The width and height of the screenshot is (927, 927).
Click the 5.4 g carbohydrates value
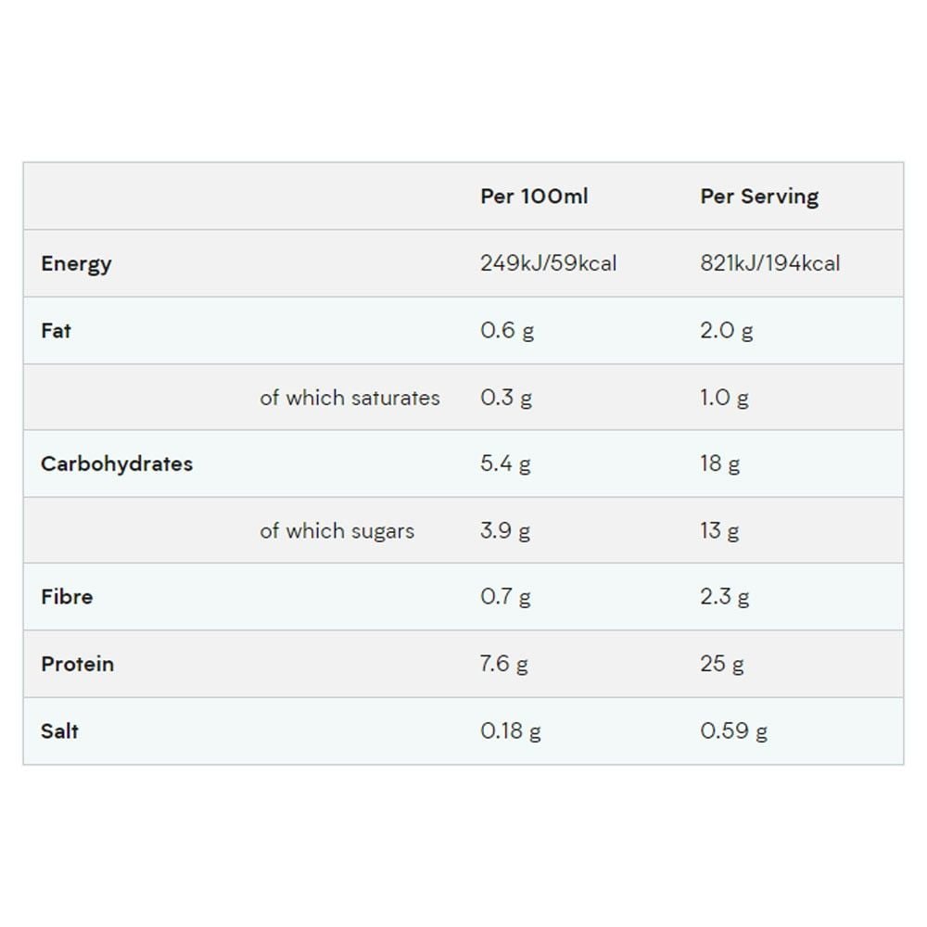505,463
